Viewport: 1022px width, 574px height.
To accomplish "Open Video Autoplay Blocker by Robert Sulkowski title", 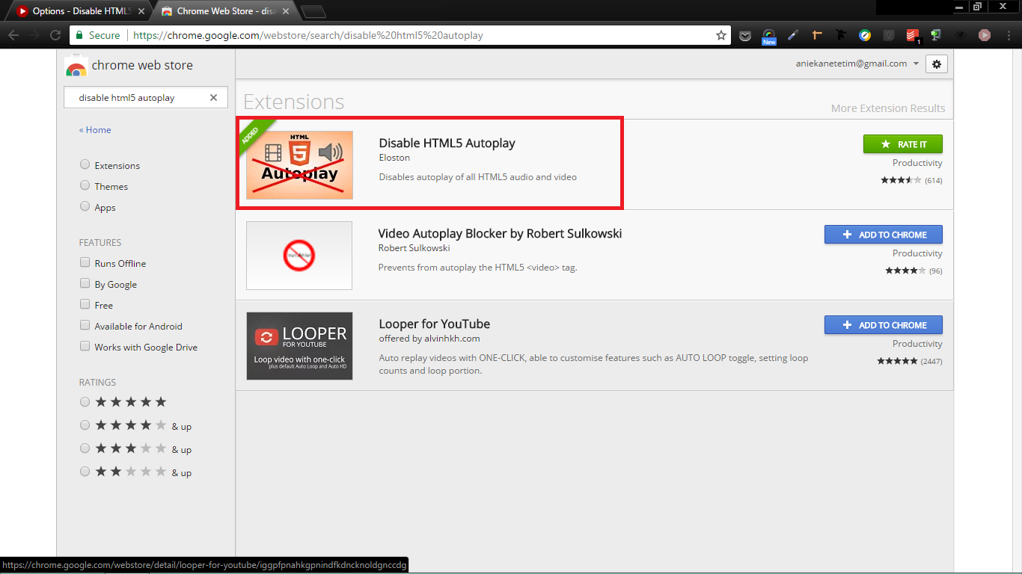I will point(500,233).
